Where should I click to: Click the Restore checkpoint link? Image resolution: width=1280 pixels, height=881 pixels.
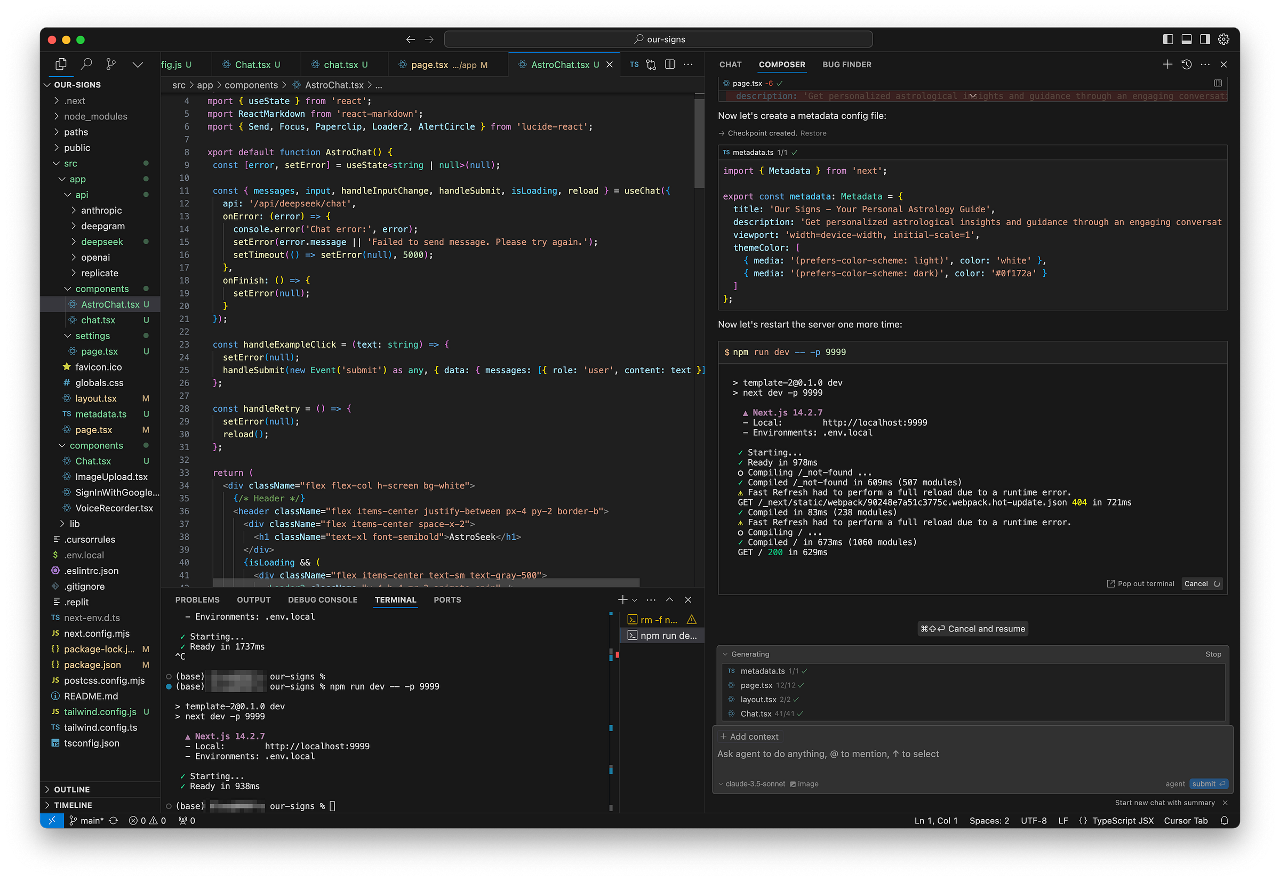813,133
